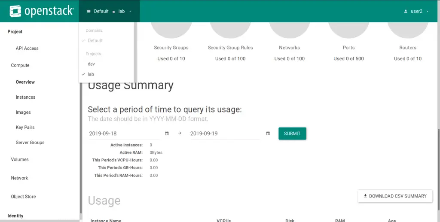Click DOWNLOAD CSV SUMMARY button
The height and width of the screenshot is (222, 440).
(x=395, y=196)
